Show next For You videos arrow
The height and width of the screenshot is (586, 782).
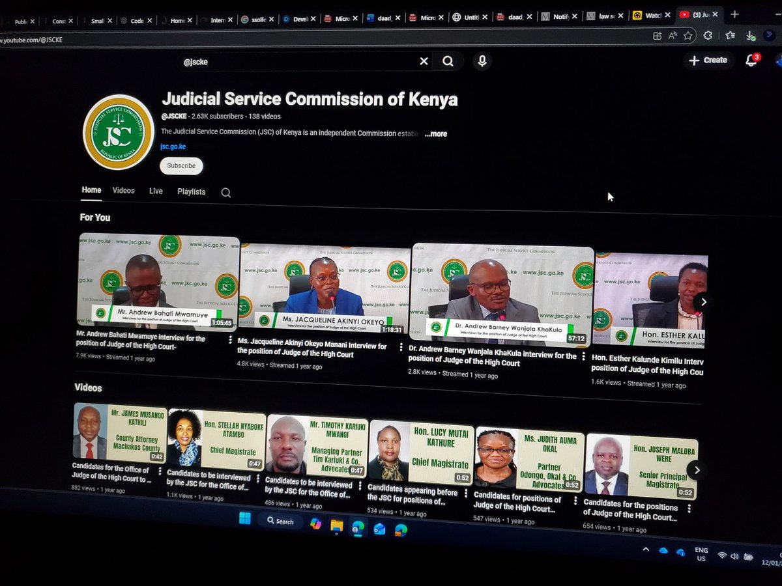(702, 302)
